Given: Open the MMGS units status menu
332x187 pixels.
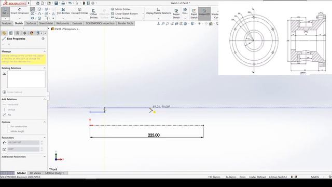Looking at the screenshot, I should click(315, 177).
